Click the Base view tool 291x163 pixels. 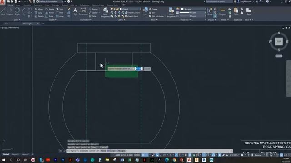coord(249,11)
